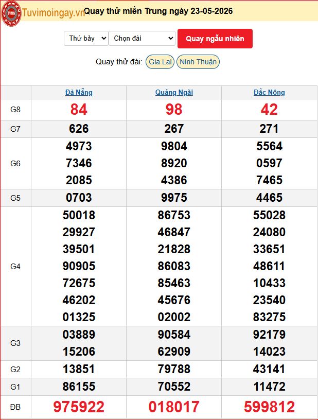Screen dimensions: 318x420
Task: Click G6 value 4973
Action: [x=79, y=146]
